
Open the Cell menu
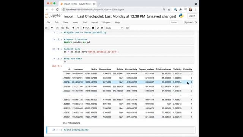tap(85, 22)
